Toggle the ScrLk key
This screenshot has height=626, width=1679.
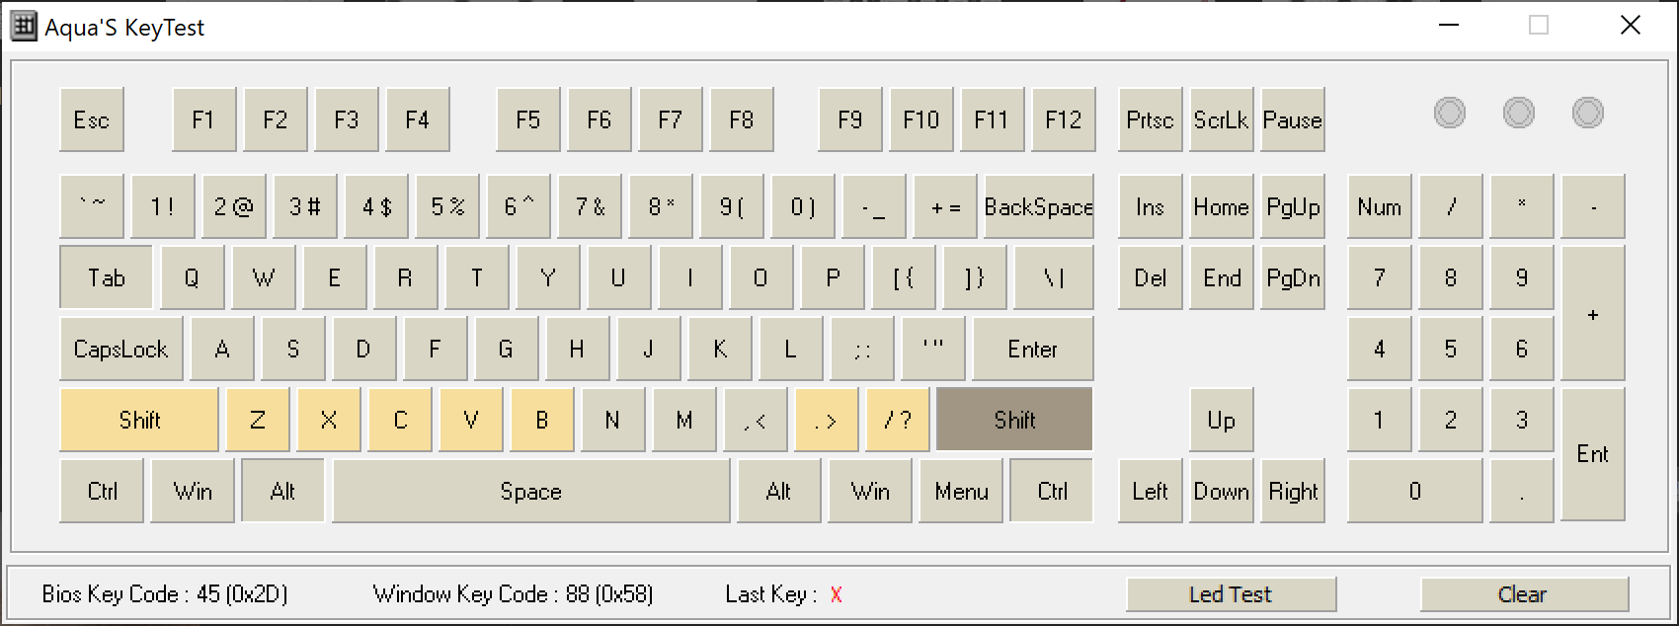point(1221,120)
